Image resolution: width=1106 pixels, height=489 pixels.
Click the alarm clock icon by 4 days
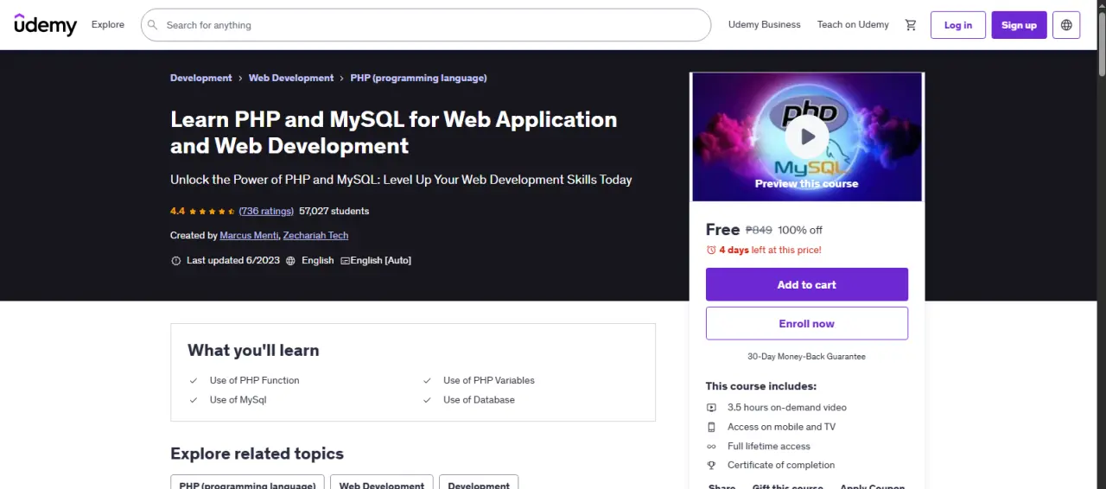pos(711,250)
